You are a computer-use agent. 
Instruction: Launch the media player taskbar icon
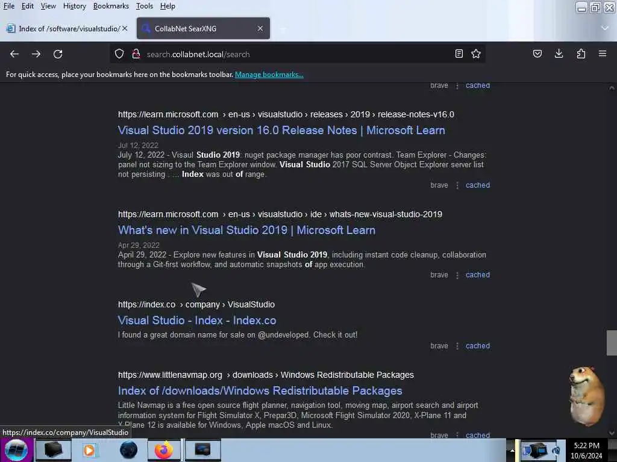89,450
